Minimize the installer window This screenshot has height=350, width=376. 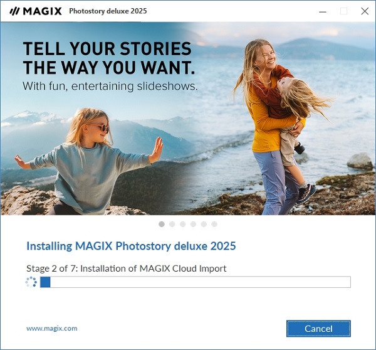click(323, 11)
